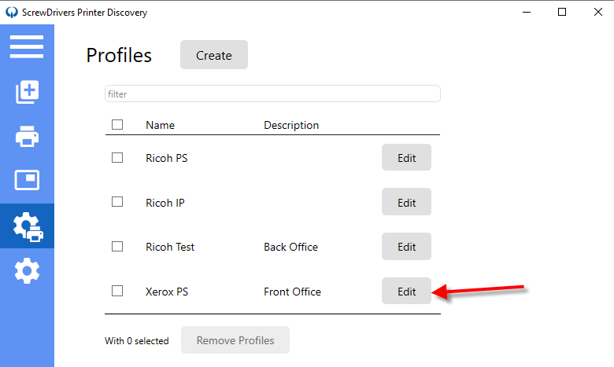The image size is (614, 367).
Task: Click the Description column header
Action: [291, 126]
